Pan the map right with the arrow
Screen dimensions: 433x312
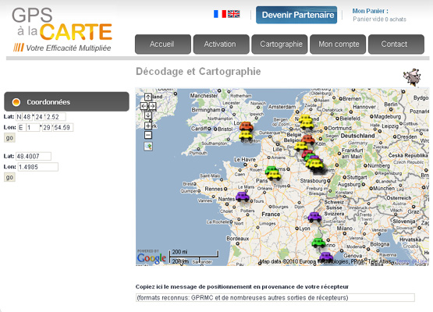pos(152,106)
